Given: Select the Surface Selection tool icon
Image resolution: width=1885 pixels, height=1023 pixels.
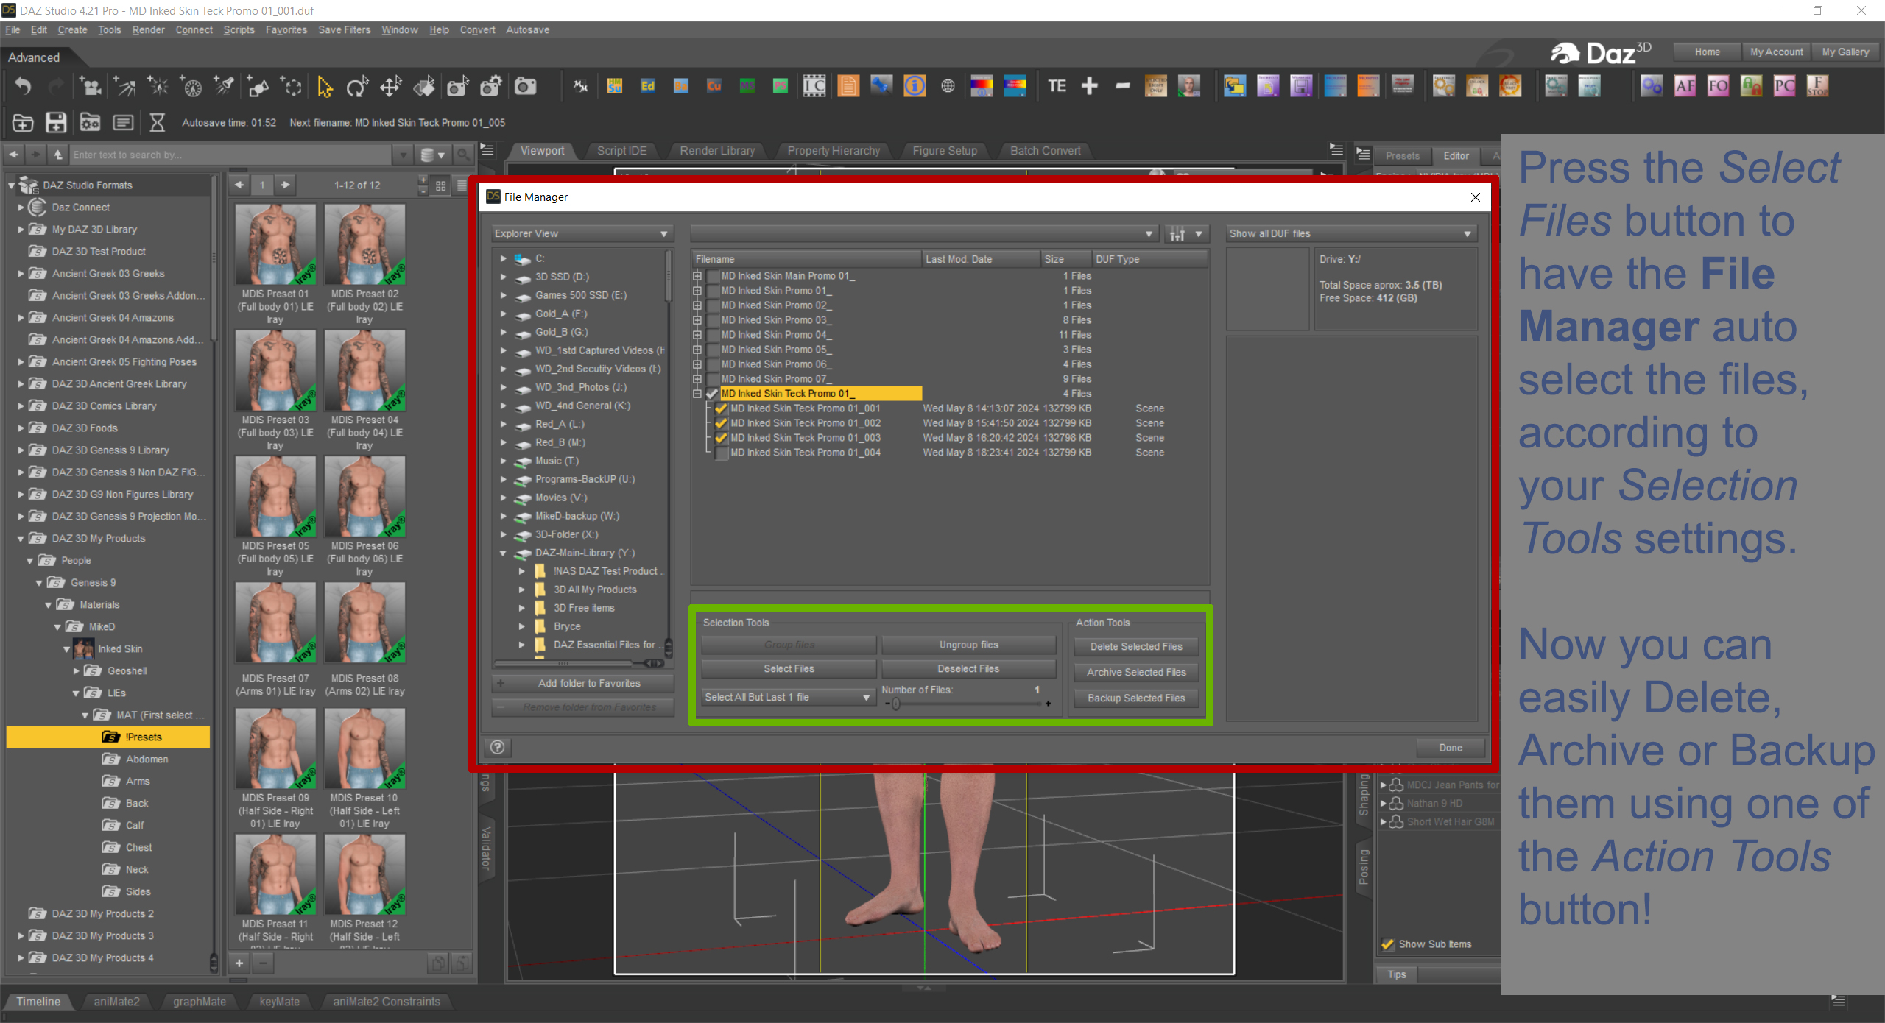Looking at the screenshot, I should (424, 87).
